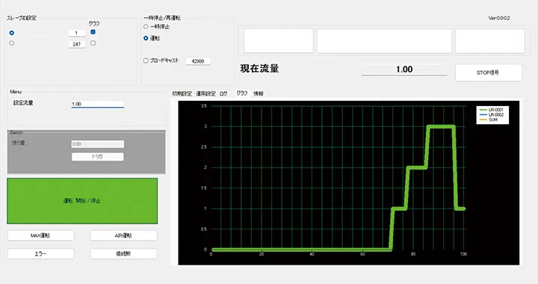Click the STOP信号 button
538x284 pixels.
point(489,72)
